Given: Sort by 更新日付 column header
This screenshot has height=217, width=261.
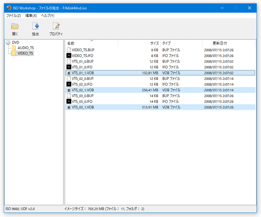Looking at the screenshot, I should click(x=220, y=43).
